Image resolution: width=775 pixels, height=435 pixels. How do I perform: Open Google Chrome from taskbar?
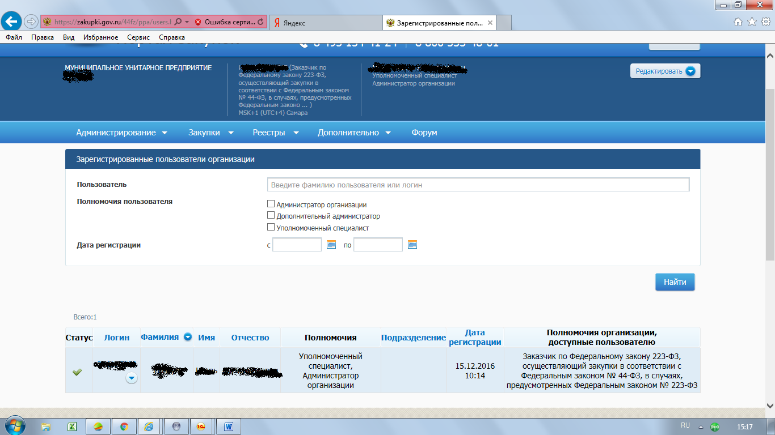tap(124, 427)
